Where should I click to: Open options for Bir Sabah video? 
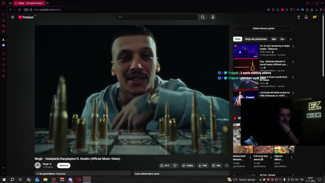pos(293,77)
